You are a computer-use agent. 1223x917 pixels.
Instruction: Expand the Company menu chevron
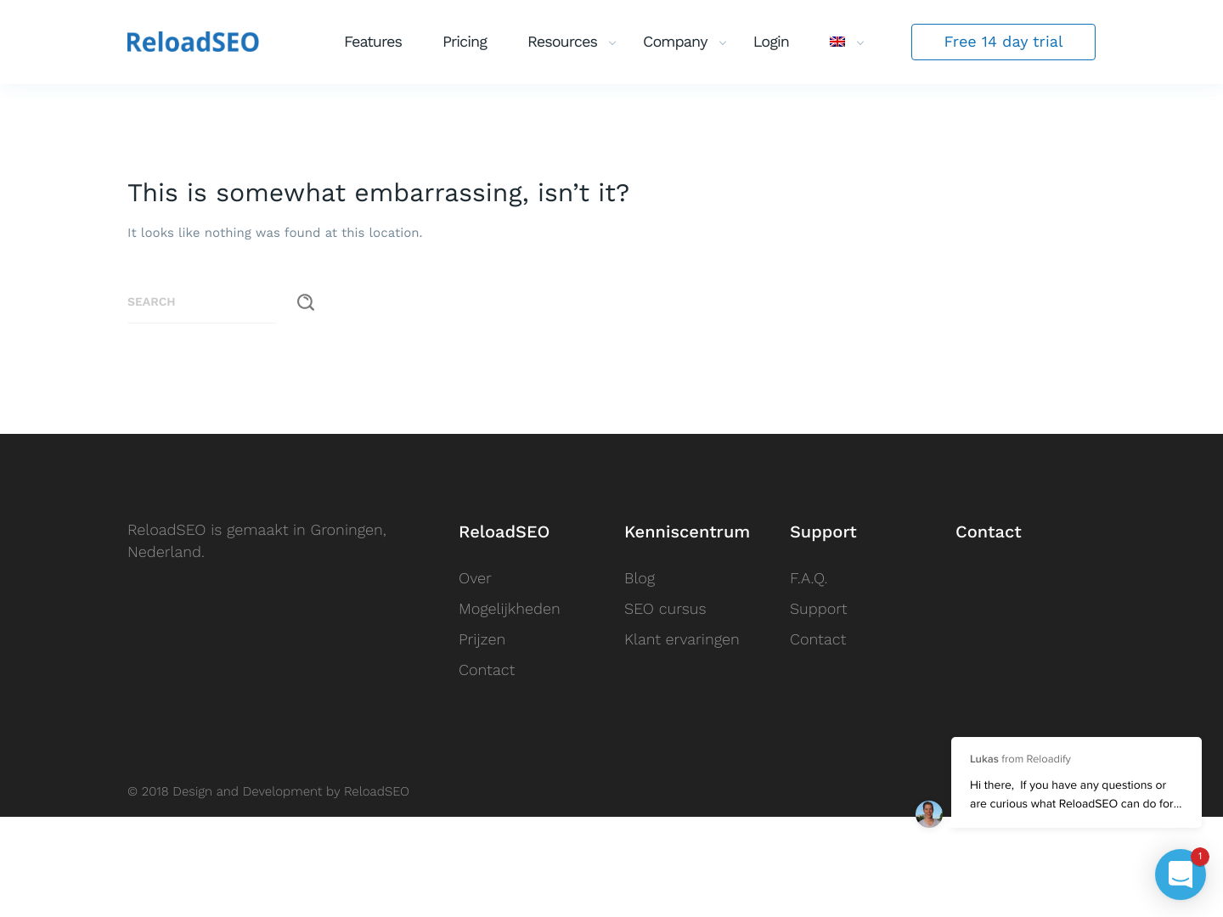(x=723, y=43)
